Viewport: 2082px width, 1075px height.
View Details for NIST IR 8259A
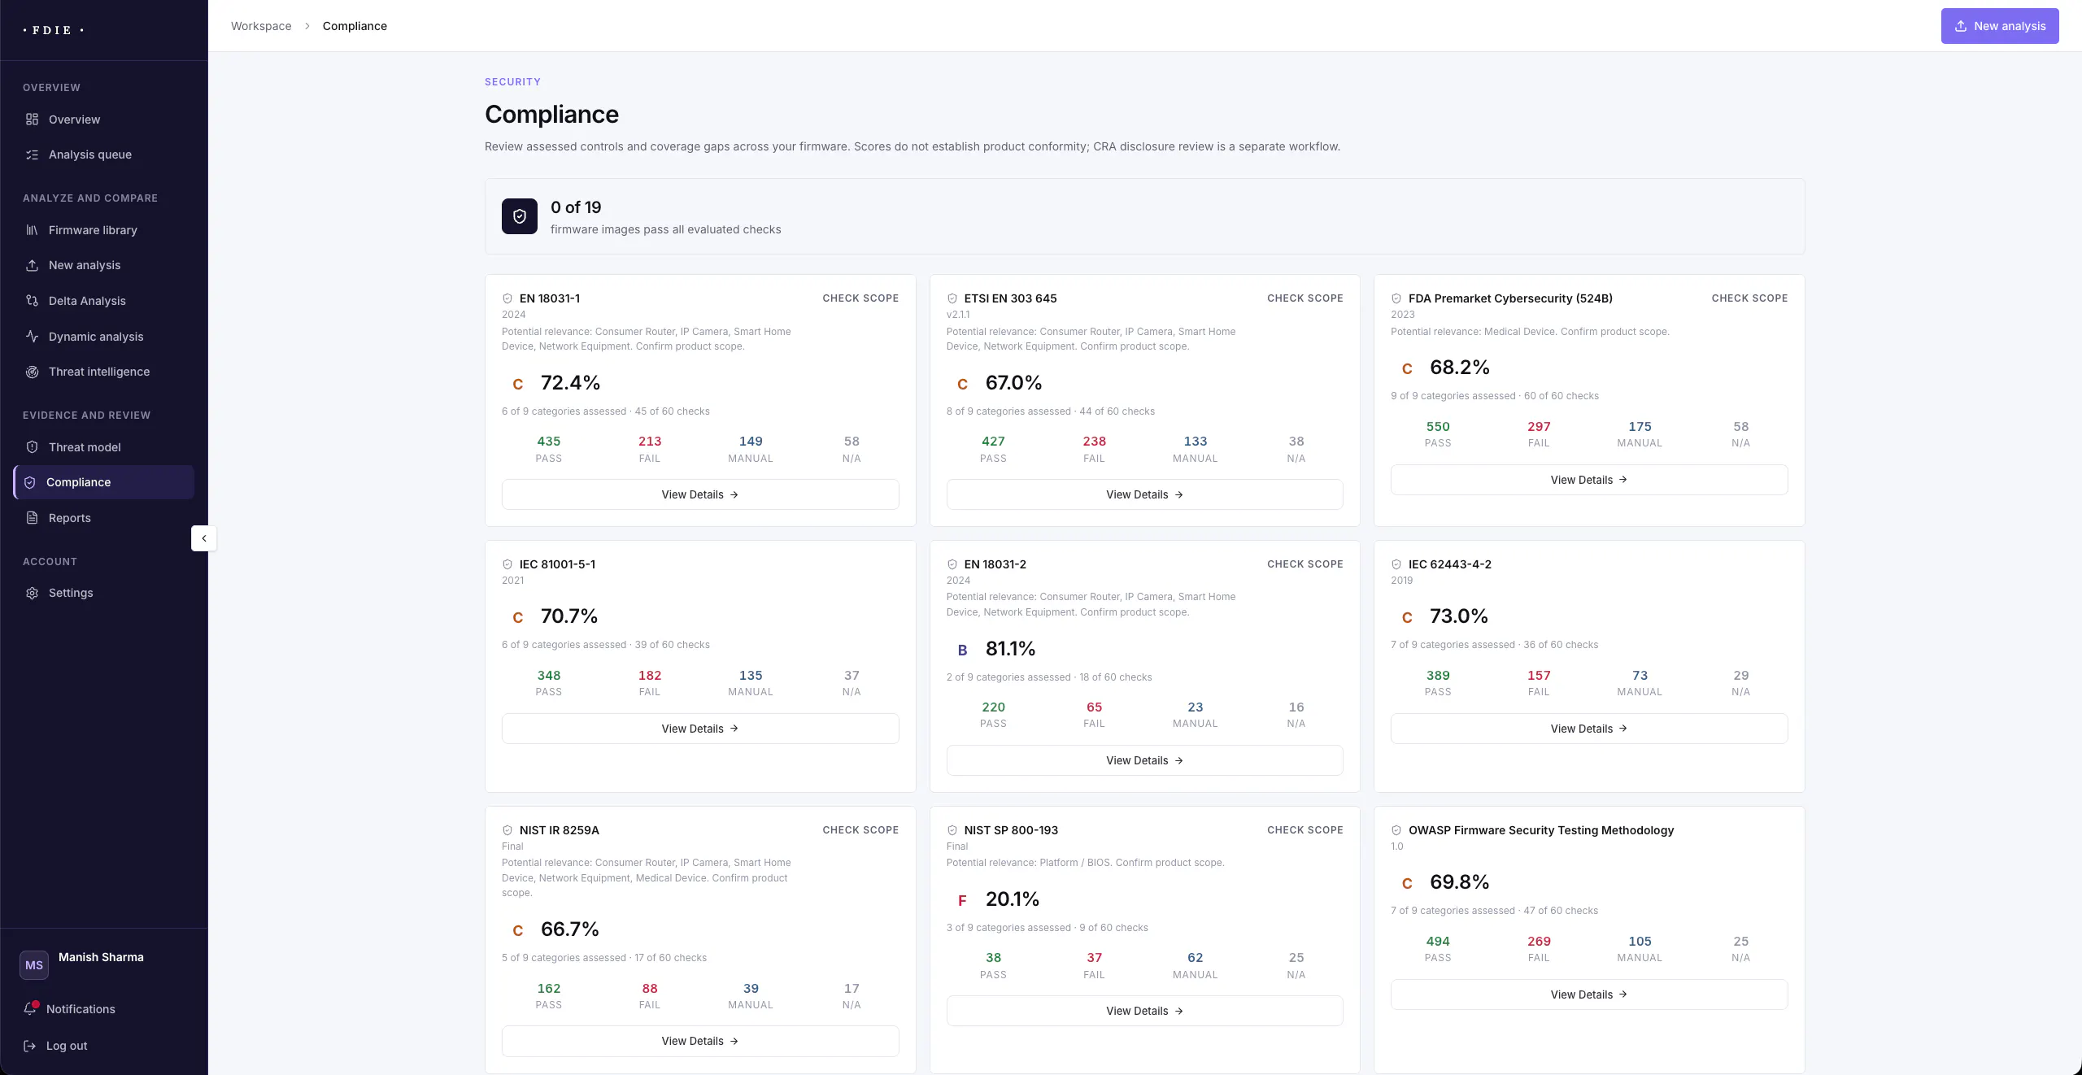(700, 1041)
